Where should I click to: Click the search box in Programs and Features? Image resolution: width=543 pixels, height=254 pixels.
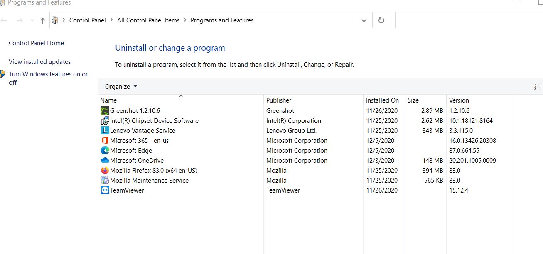pos(469,20)
